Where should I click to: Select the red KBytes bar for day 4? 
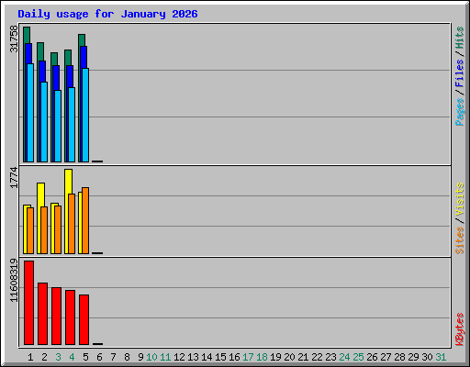[70, 317]
